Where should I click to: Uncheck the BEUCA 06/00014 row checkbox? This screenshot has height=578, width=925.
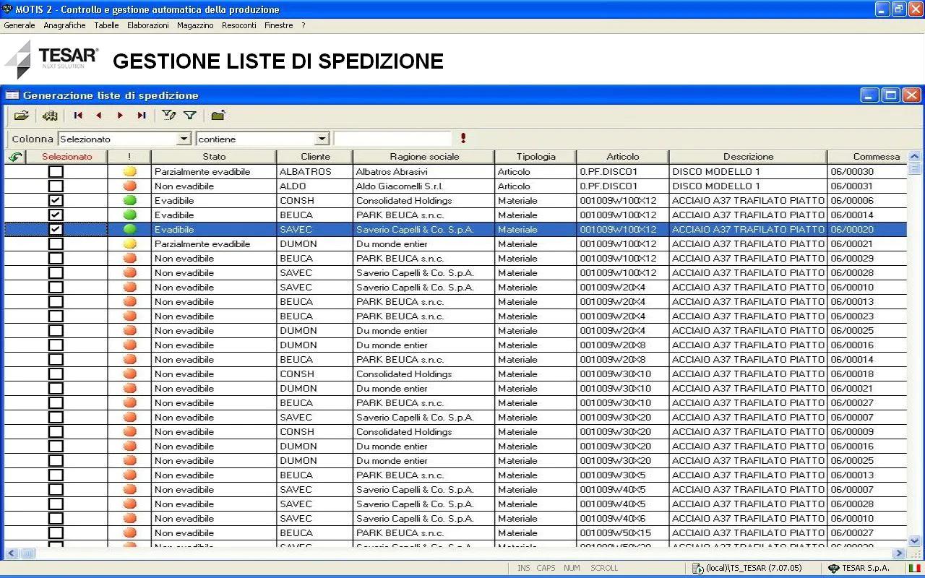coord(56,215)
